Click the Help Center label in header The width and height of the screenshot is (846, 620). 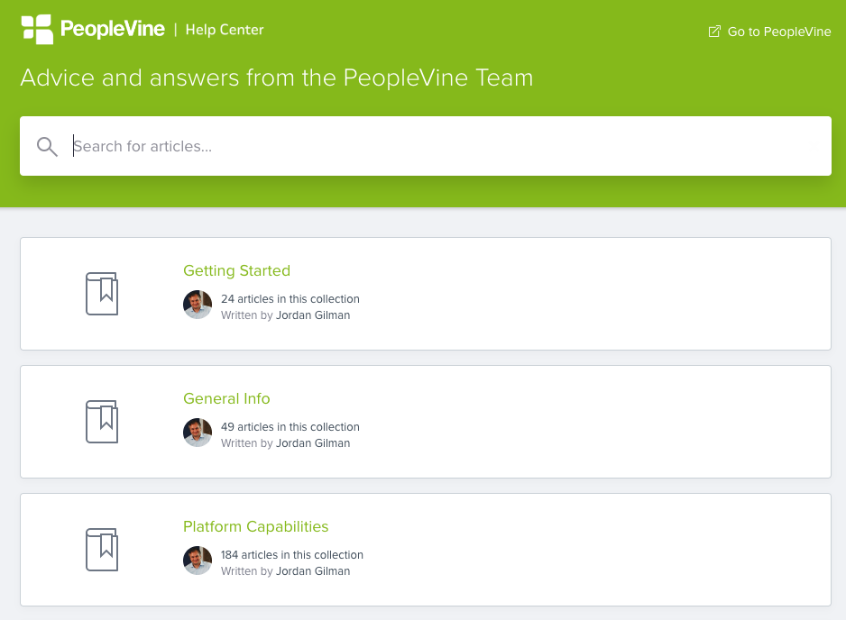pos(224,29)
